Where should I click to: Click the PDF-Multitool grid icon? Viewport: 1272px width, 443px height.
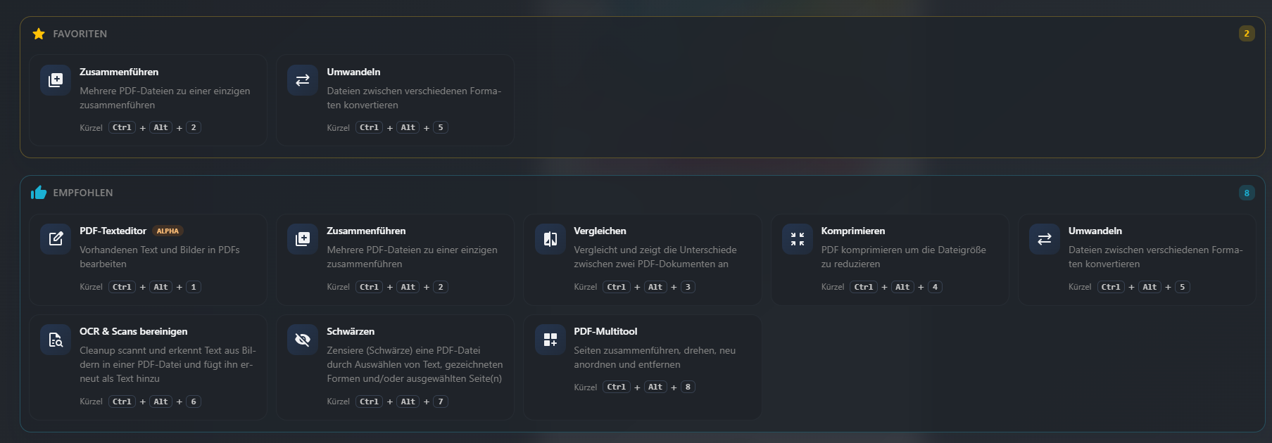[550, 340]
